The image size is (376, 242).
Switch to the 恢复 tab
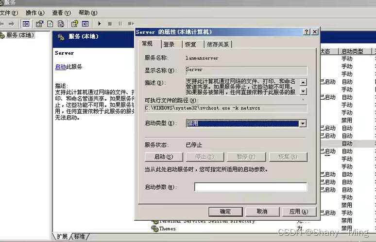tap(190, 45)
